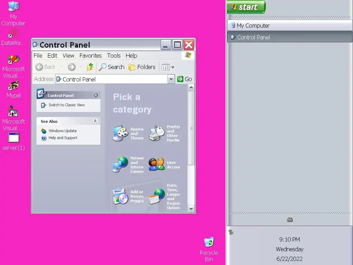The width and height of the screenshot is (353, 265).
Task: Open Printers and Other Hardware category
Action: coord(164,134)
